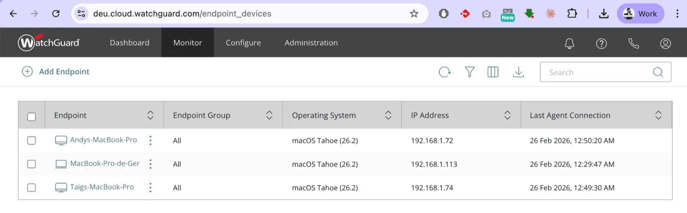687x213 pixels.
Task: Click the refresh endpoint list icon
Action: [x=445, y=72]
